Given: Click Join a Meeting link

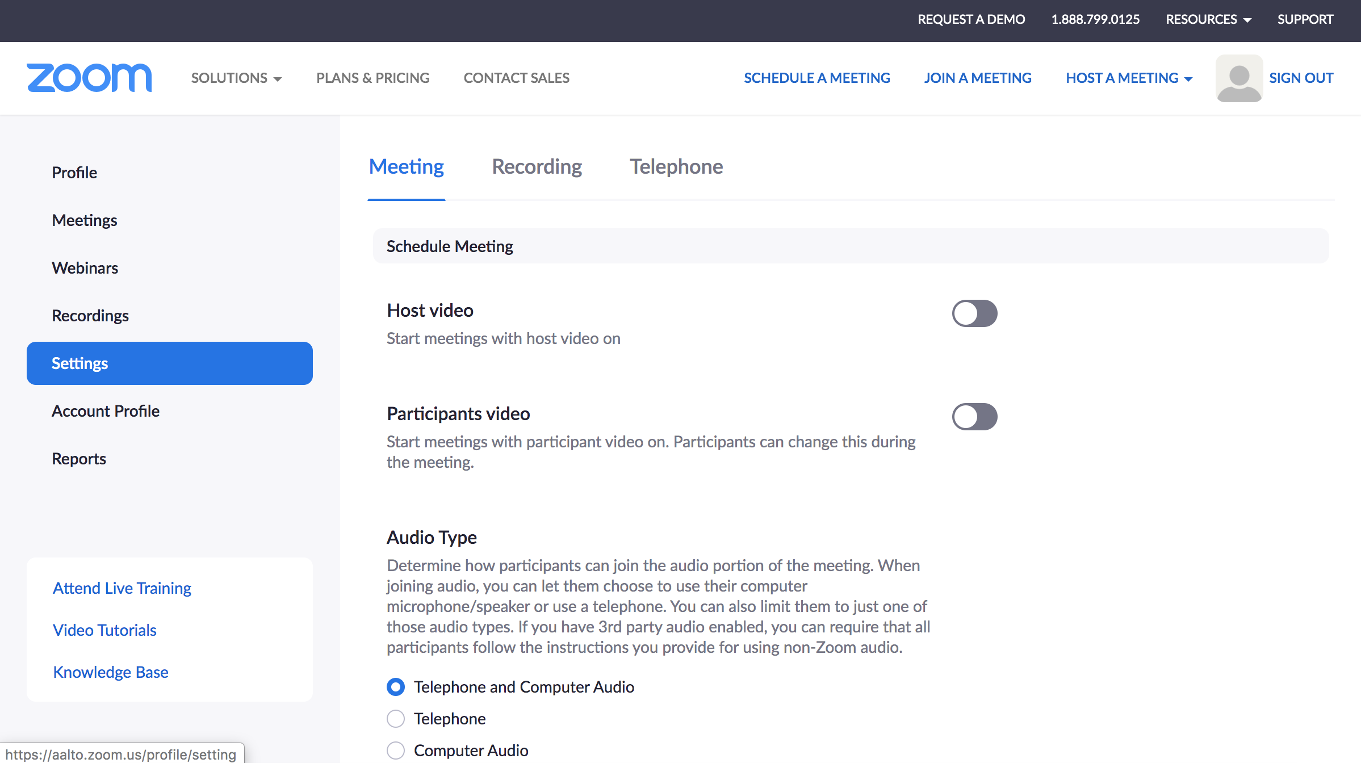Looking at the screenshot, I should tap(977, 78).
